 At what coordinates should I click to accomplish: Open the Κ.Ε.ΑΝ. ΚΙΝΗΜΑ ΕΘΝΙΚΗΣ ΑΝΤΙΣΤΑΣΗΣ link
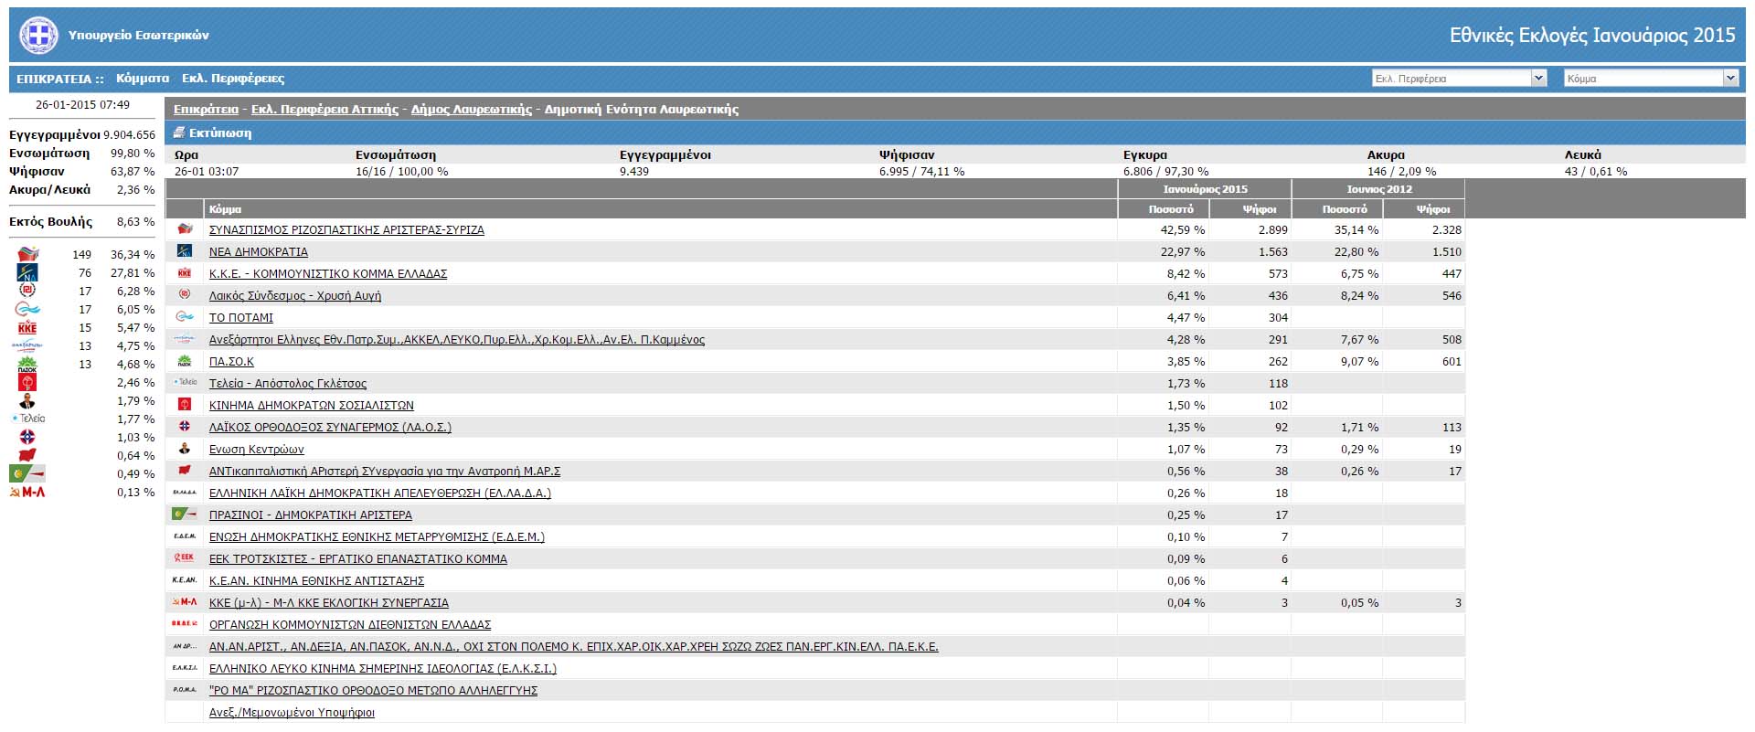316,581
